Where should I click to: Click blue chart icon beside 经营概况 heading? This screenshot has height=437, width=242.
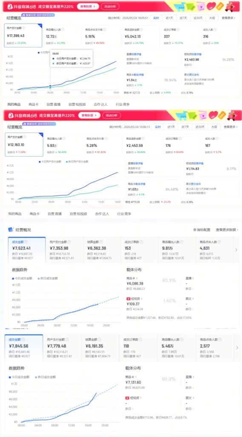11,230
